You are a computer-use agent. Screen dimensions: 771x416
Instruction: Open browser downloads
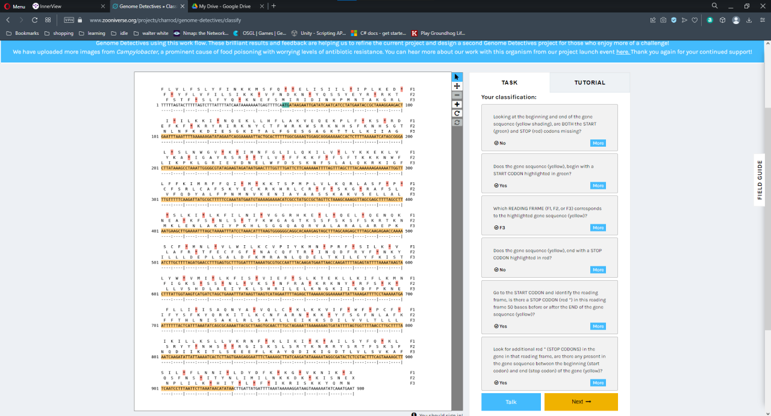(749, 20)
